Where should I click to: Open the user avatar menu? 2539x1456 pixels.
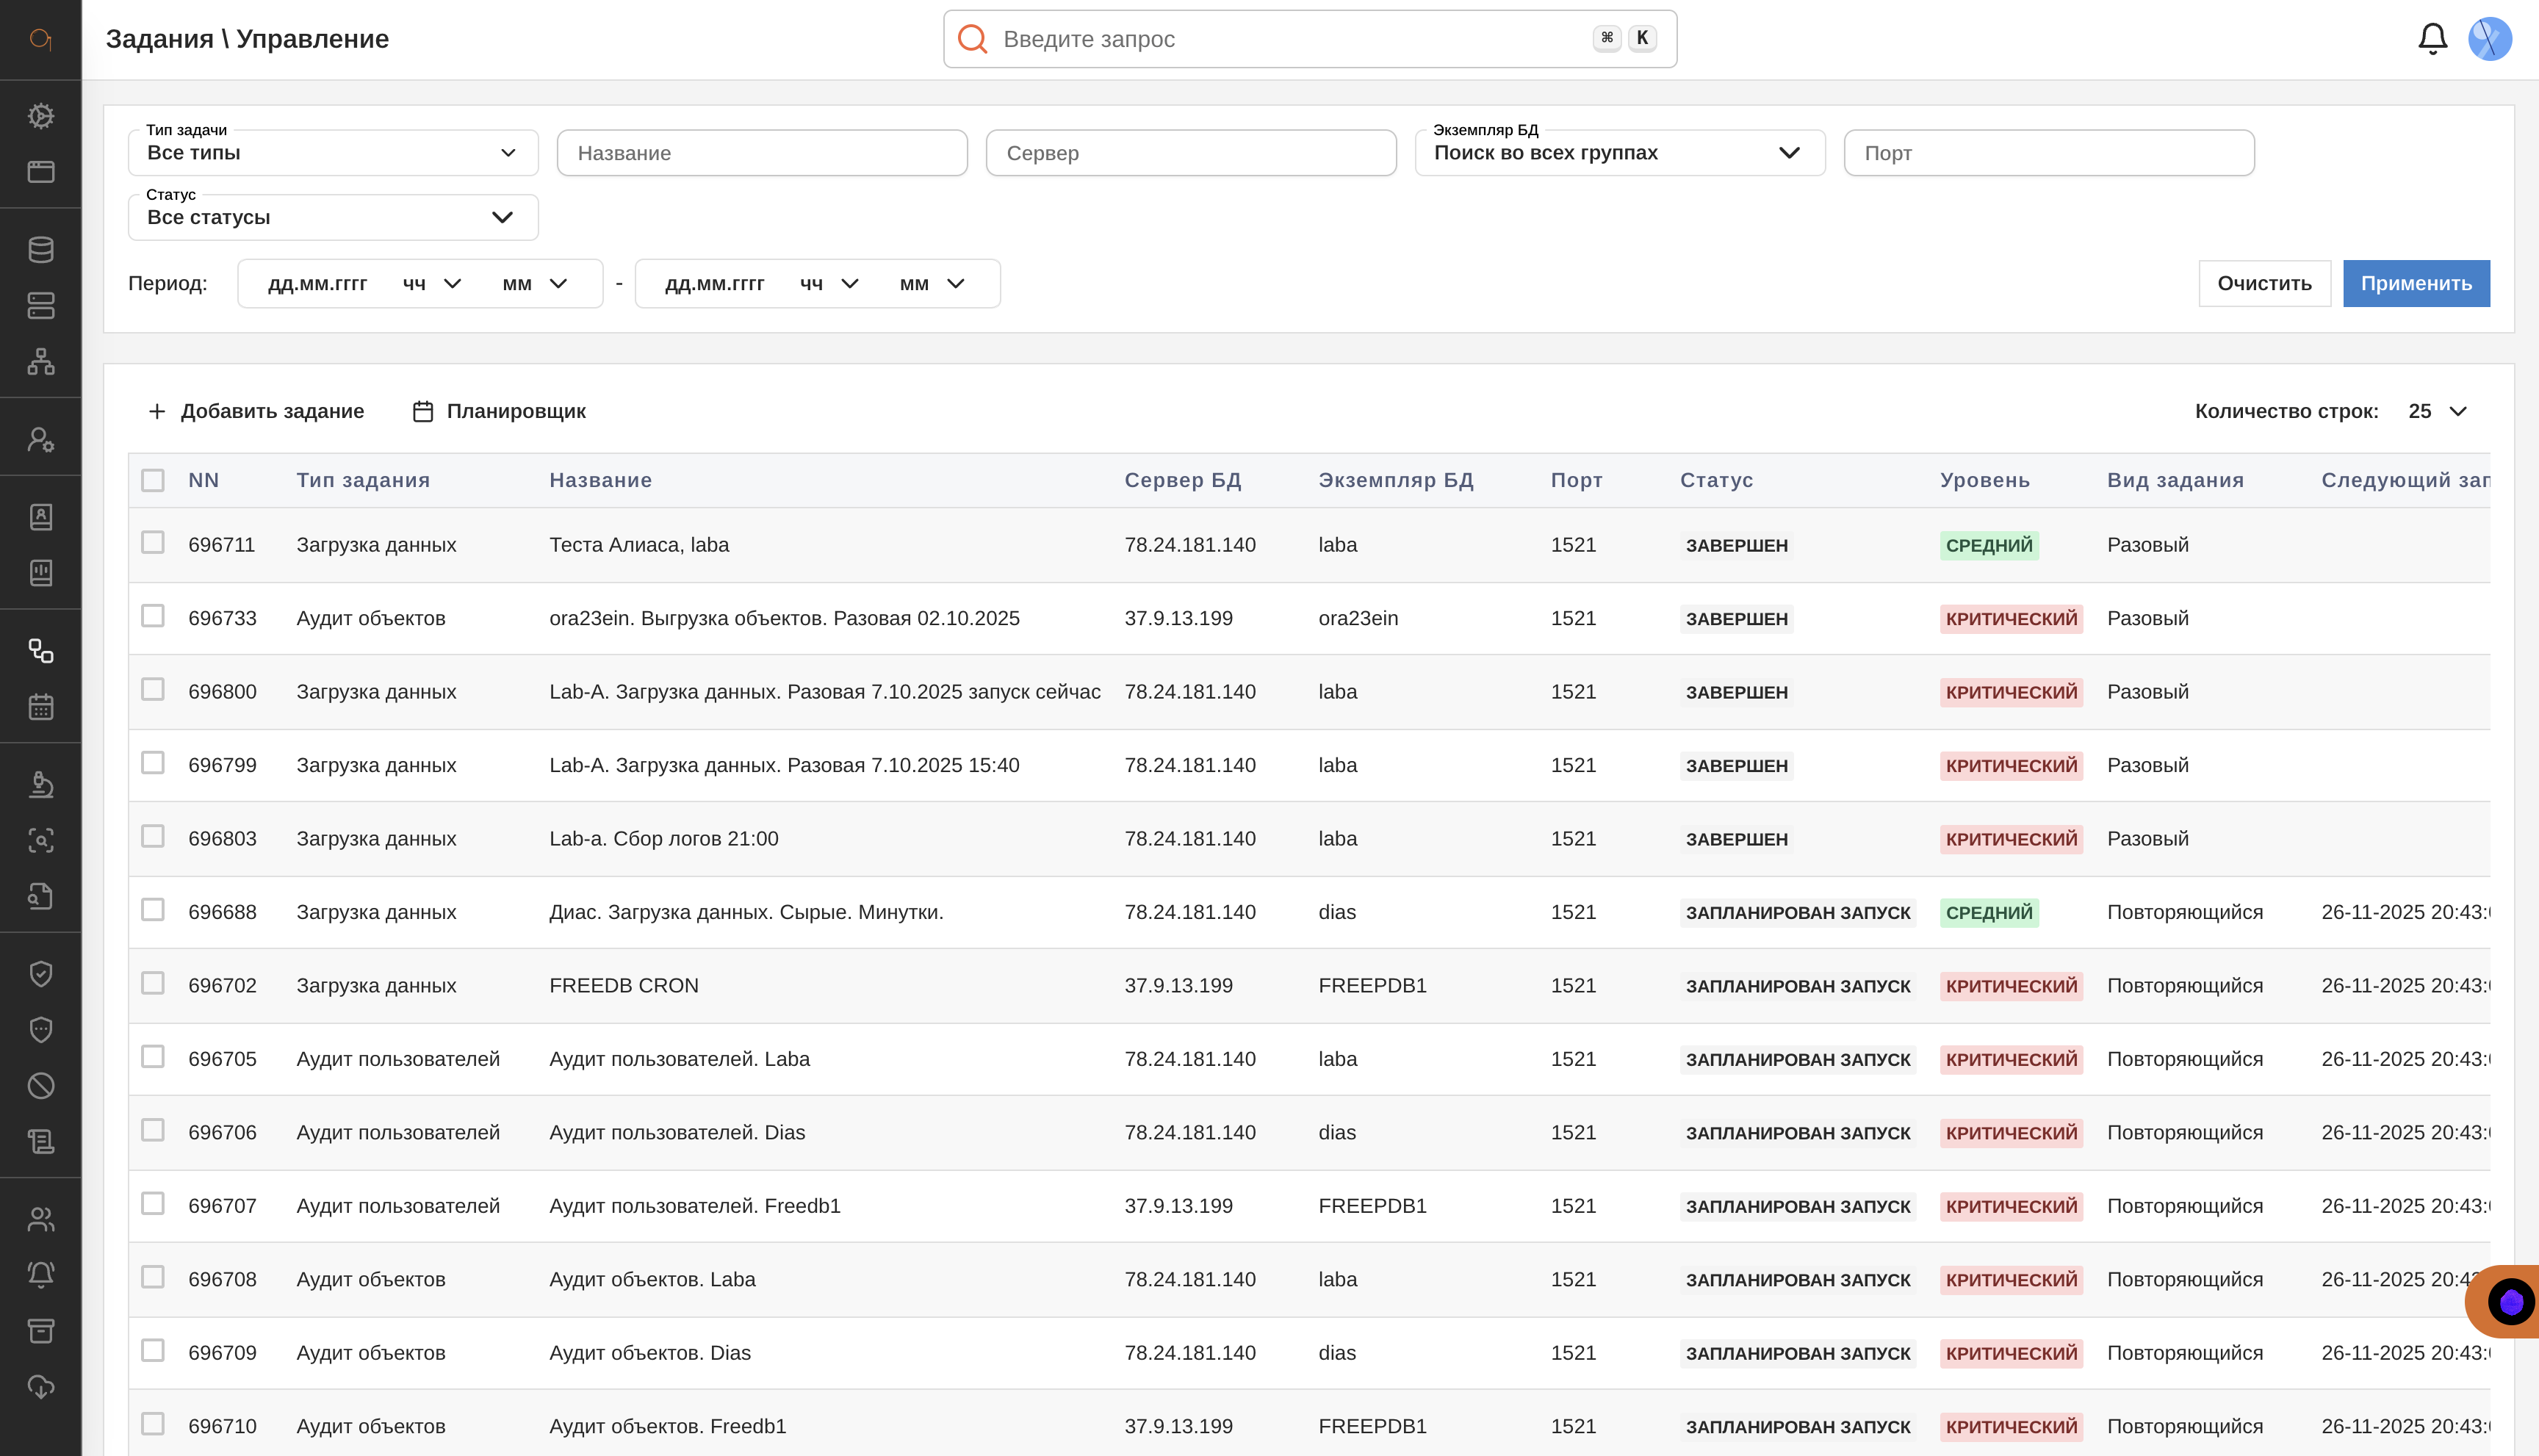point(2489,39)
